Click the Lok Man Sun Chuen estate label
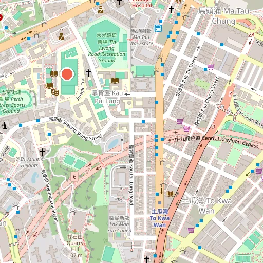The width and height of the screenshot is (263, 263). [119, 224]
